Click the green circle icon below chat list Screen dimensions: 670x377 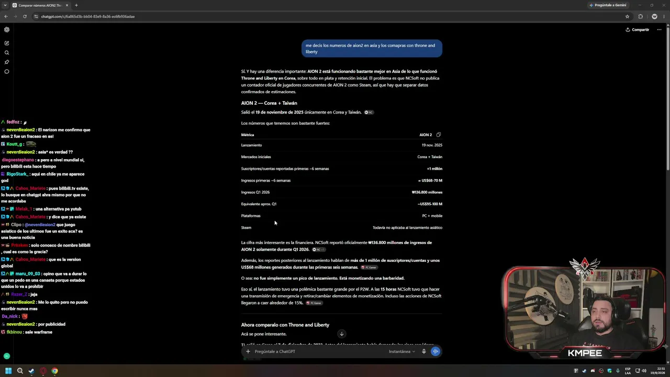(x=7, y=356)
